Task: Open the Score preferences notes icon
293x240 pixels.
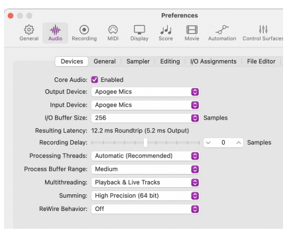Action: click(x=166, y=30)
